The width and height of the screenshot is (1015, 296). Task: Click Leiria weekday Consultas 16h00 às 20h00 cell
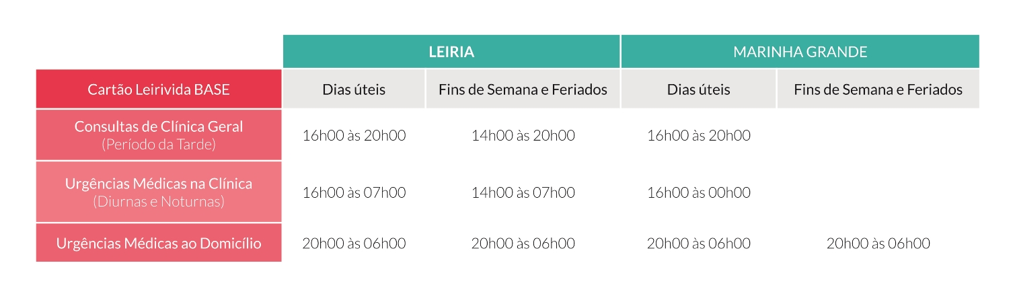(x=354, y=135)
